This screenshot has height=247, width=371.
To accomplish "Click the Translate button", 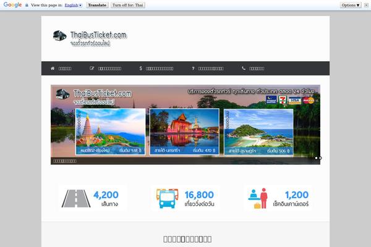I will [97, 5].
